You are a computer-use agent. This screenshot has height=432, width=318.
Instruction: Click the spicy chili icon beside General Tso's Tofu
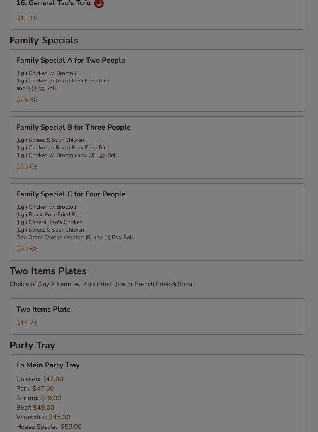(99, 3)
